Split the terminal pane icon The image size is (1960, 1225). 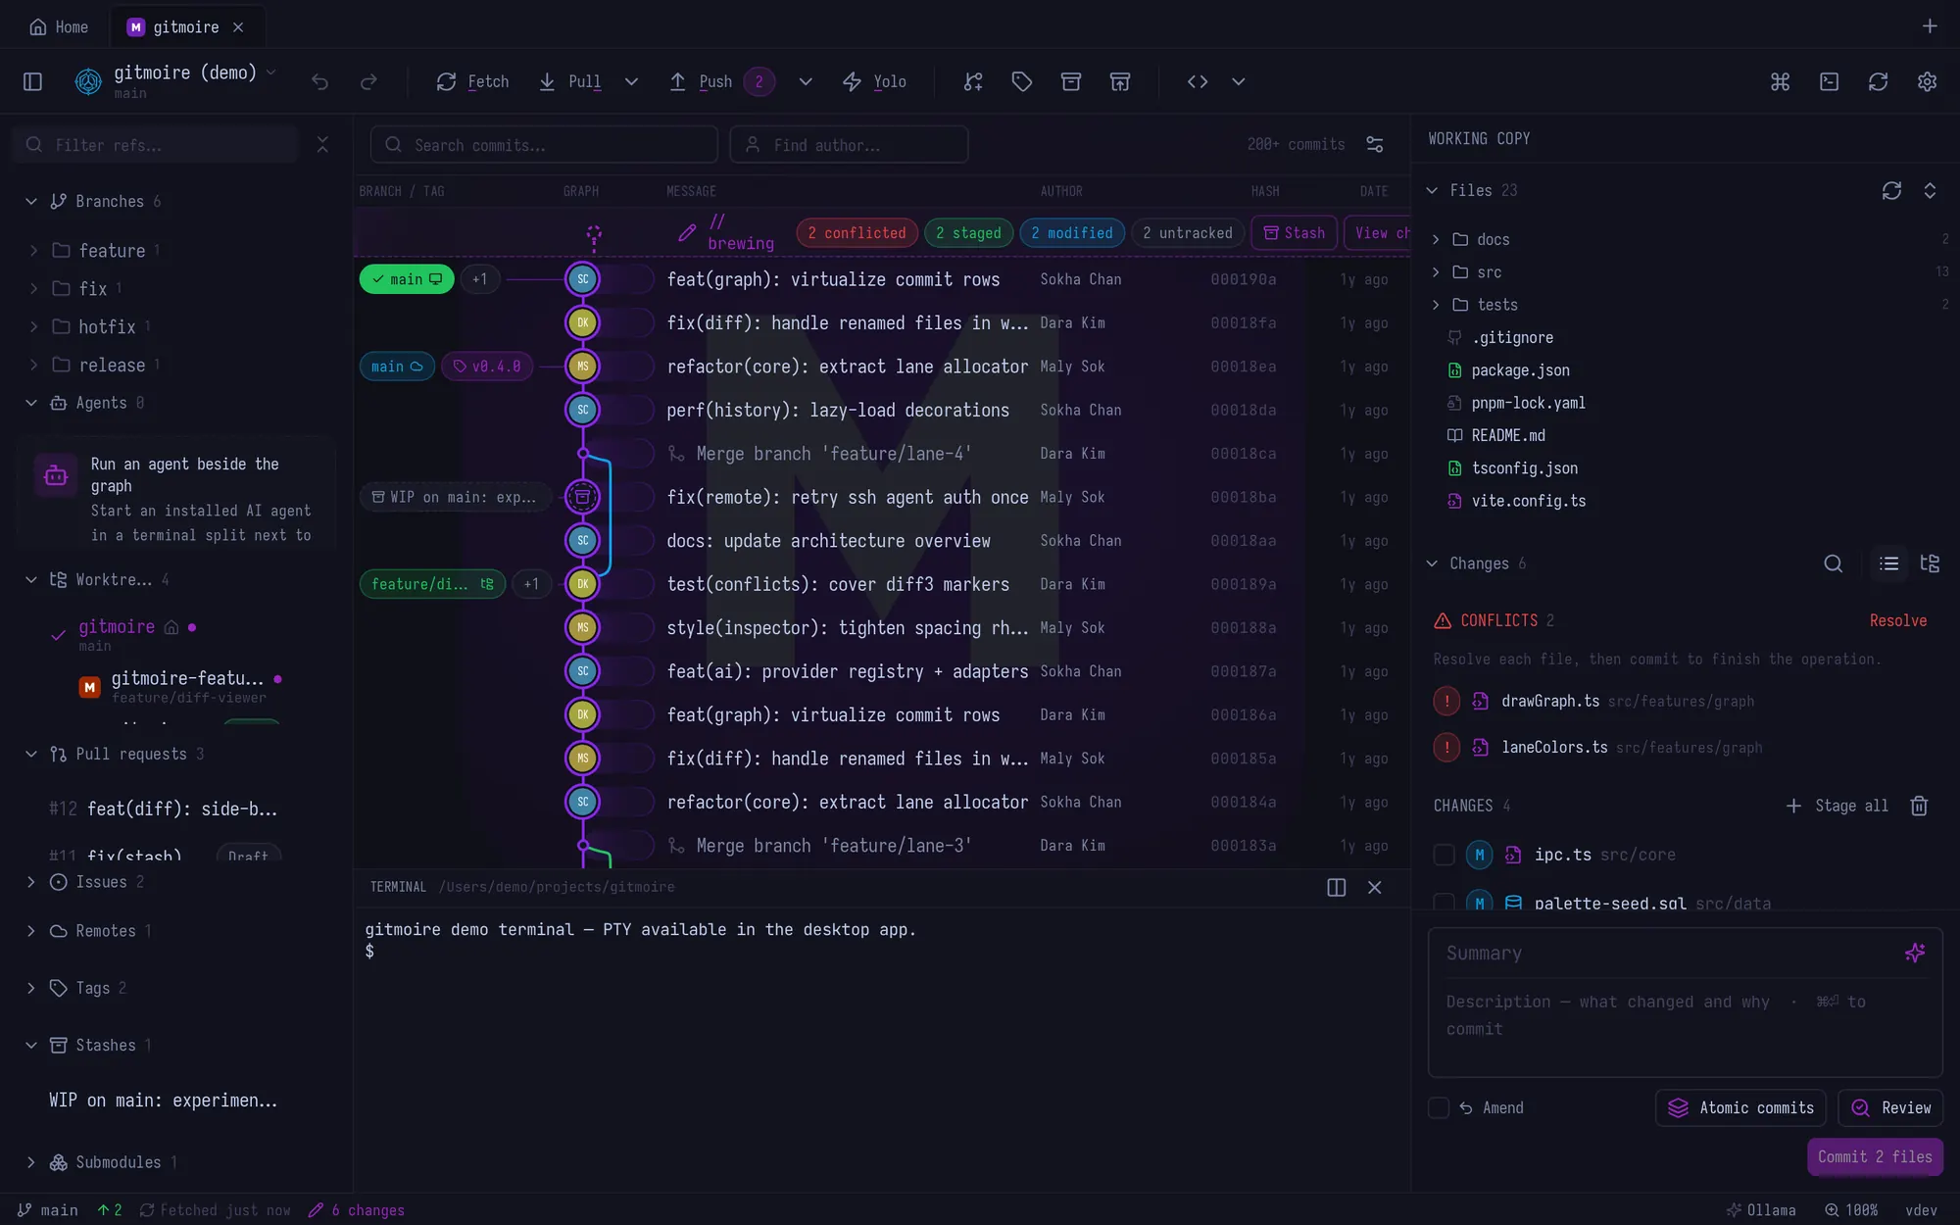[x=1336, y=887]
